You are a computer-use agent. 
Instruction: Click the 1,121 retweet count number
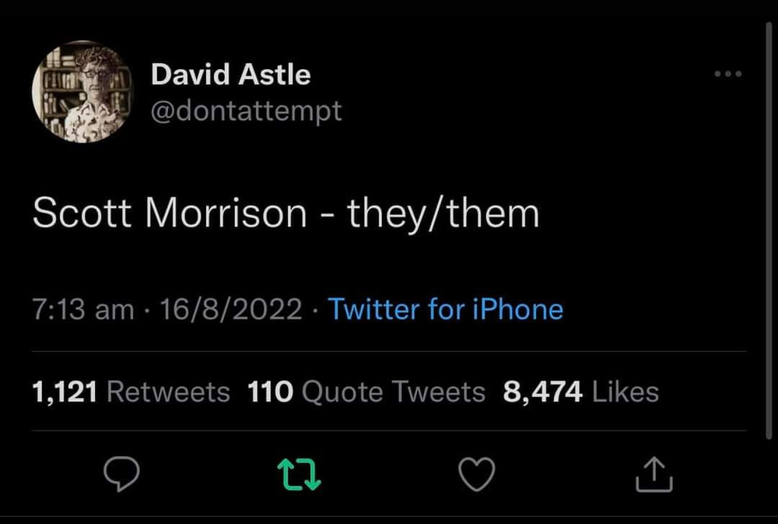click(x=65, y=392)
